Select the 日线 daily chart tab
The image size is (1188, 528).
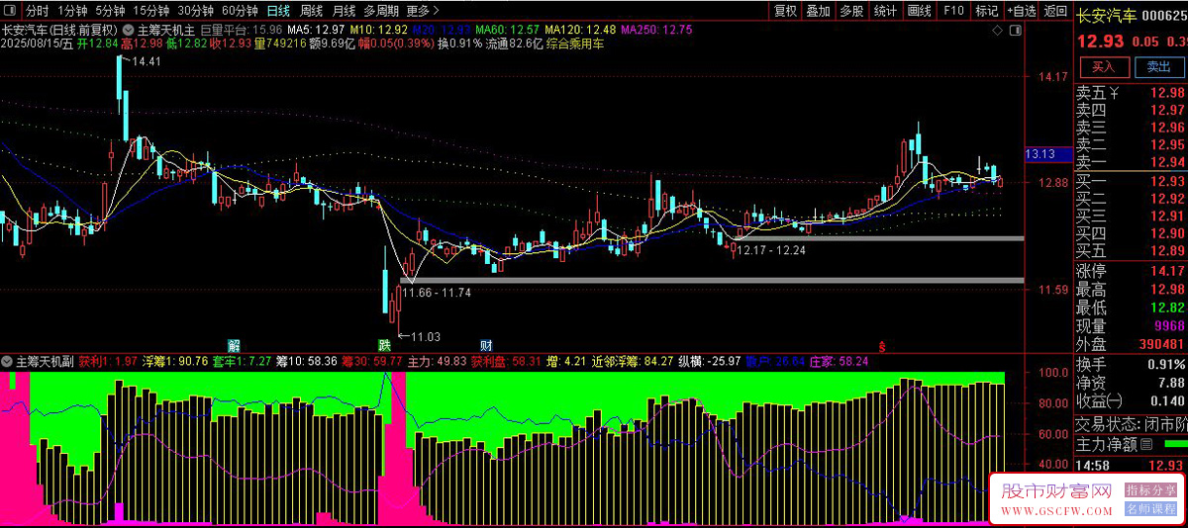279,11
